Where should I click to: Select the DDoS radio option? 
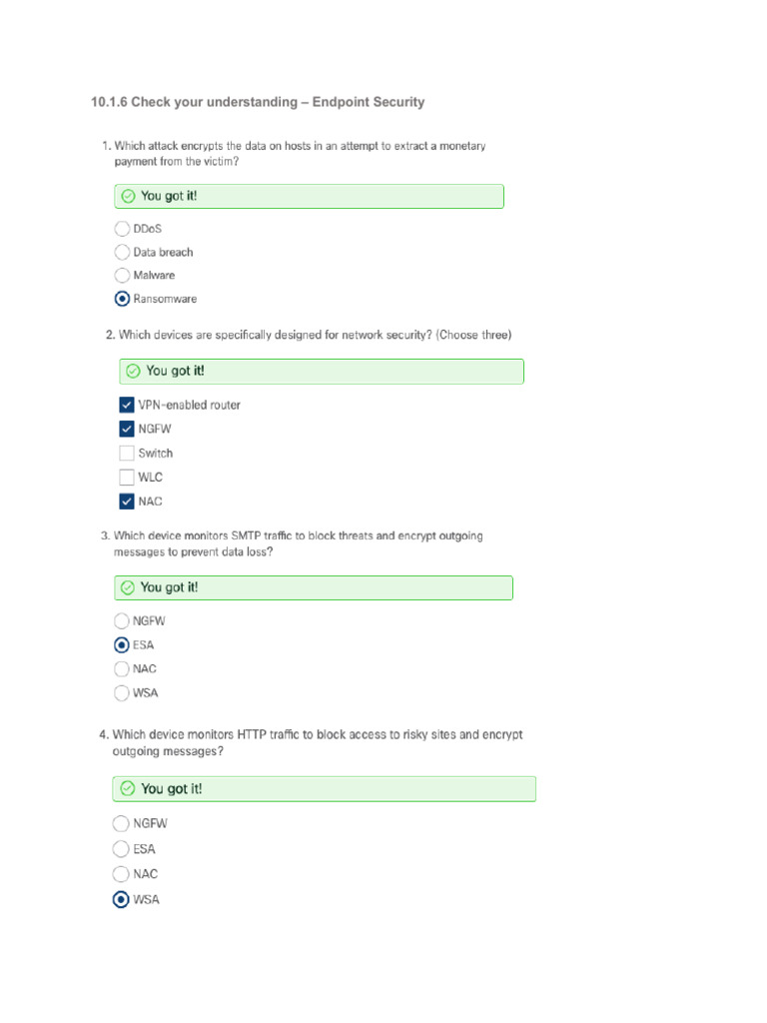pyautogui.click(x=122, y=229)
